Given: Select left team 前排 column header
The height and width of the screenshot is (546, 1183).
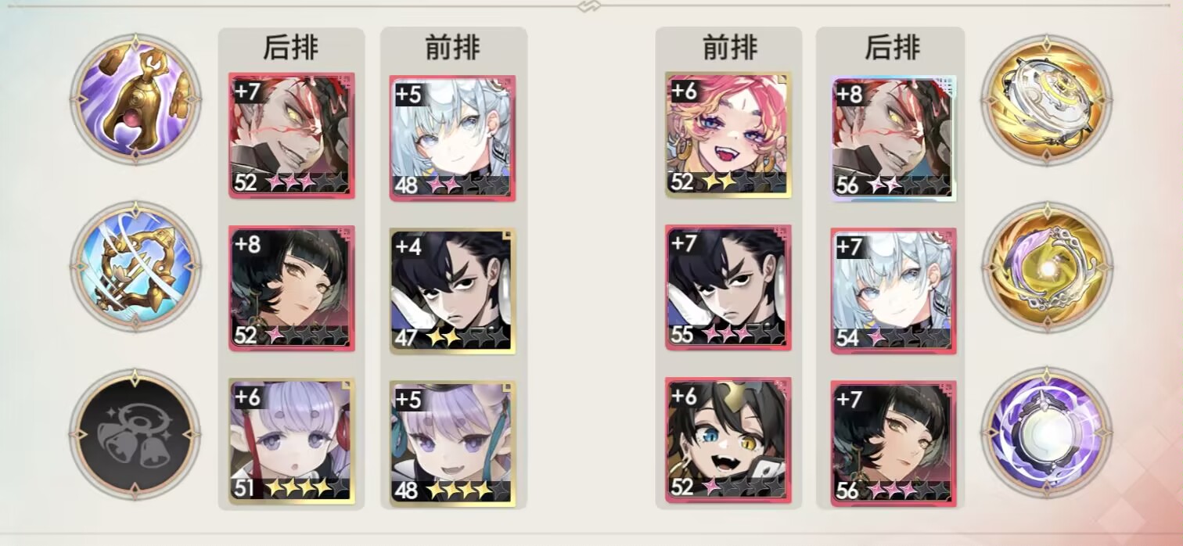Looking at the screenshot, I should (453, 48).
